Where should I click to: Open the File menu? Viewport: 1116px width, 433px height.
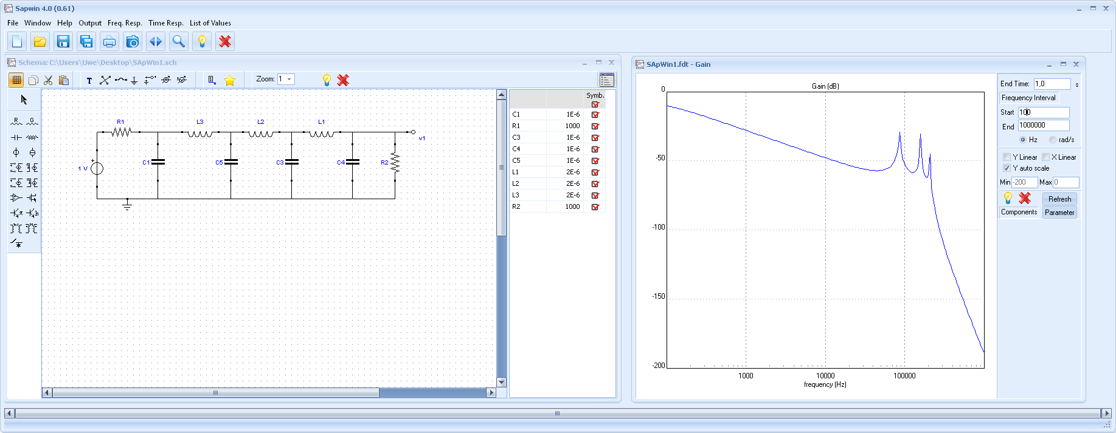pos(13,23)
